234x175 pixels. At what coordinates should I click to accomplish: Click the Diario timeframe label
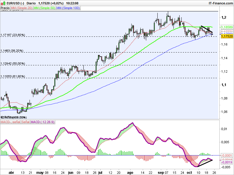click(31, 3)
